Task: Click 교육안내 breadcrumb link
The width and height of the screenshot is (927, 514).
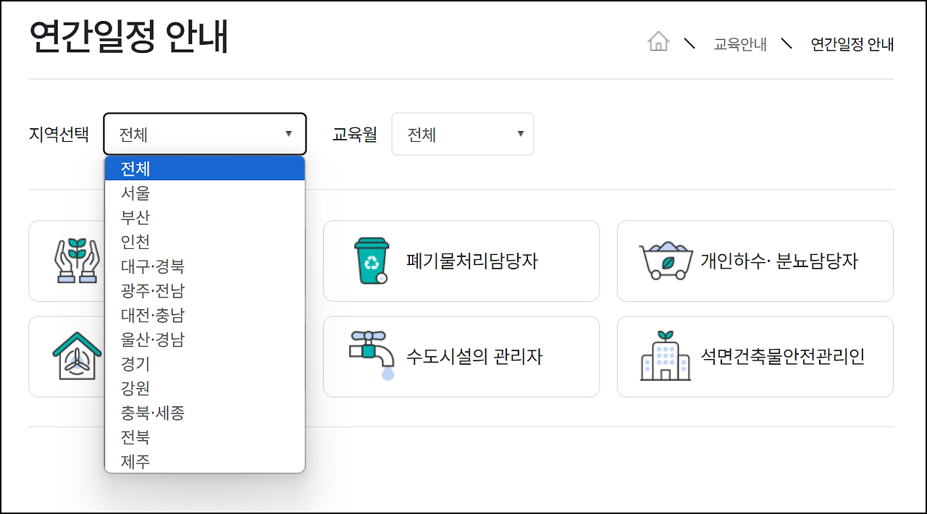Action: point(740,44)
